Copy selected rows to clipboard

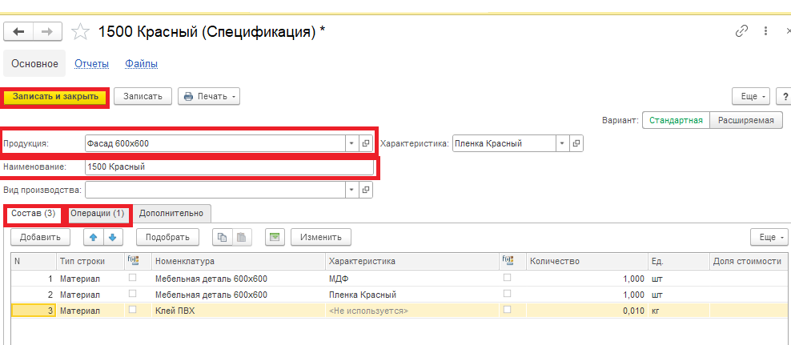point(223,237)
